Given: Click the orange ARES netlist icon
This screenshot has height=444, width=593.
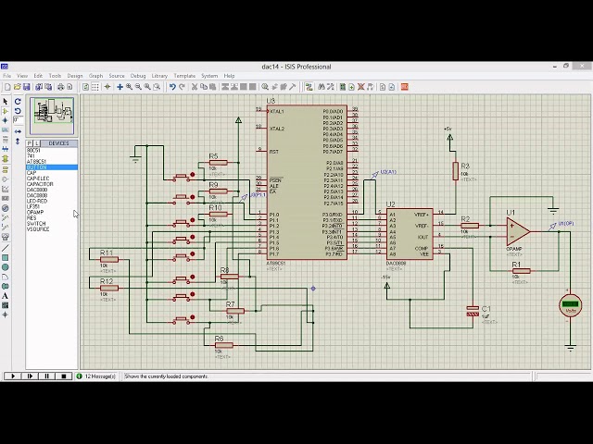Looking at the screenshot, I should (x=405, y=87).
